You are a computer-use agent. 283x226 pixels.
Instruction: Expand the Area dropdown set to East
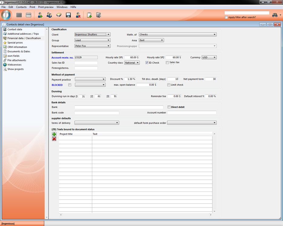[x=151, y=40]
